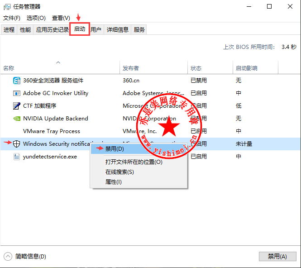Sort by 状态 column header
The image size is (301, 268).
coord(196,68)
